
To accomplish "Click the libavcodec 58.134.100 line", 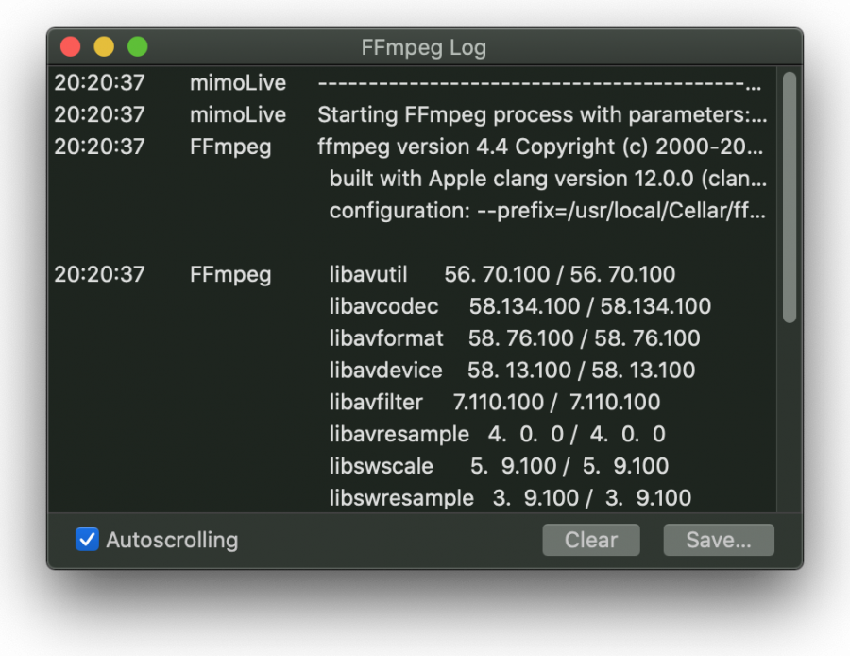I will point(519,306).
